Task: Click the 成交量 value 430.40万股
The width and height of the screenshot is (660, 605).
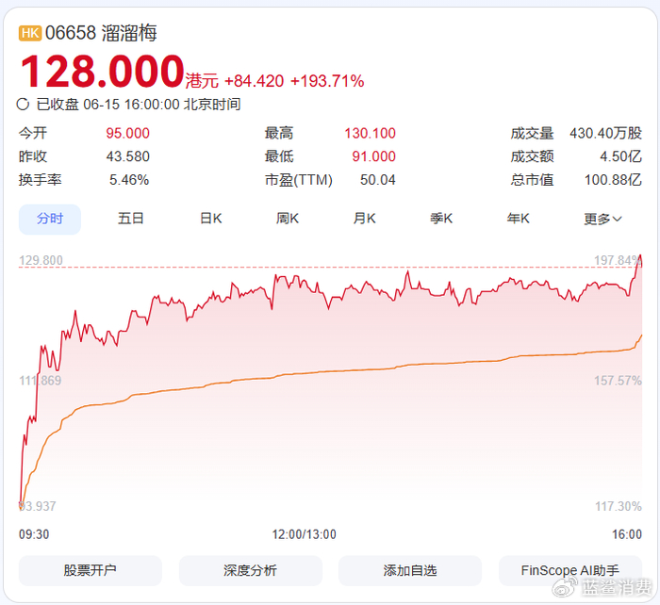Action: coord(605,134)
